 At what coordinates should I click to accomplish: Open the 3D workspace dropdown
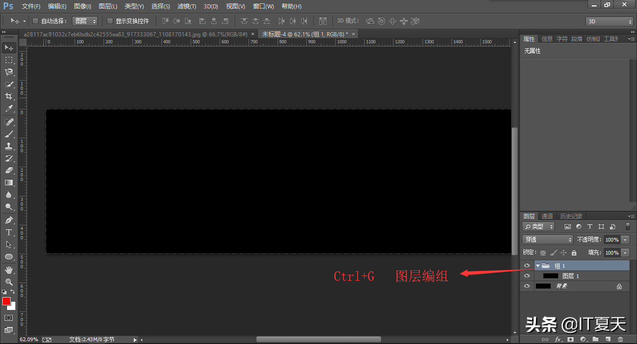coord(609,21)
